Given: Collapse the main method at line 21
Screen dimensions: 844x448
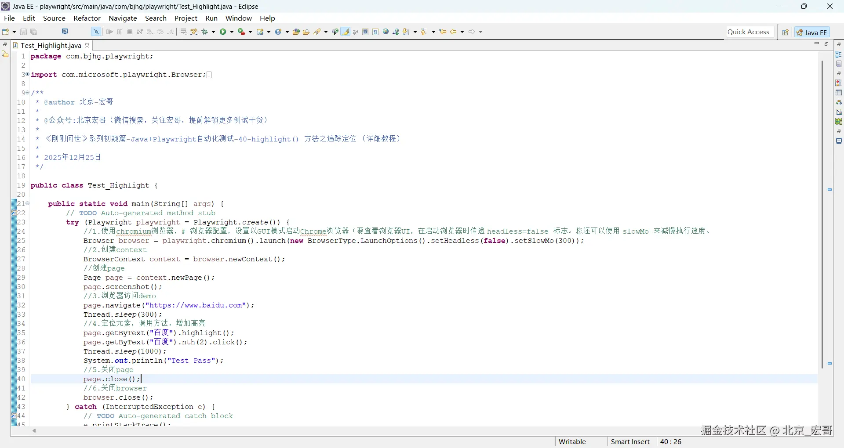Looking at the screenshot, I should tap(27, 203).
